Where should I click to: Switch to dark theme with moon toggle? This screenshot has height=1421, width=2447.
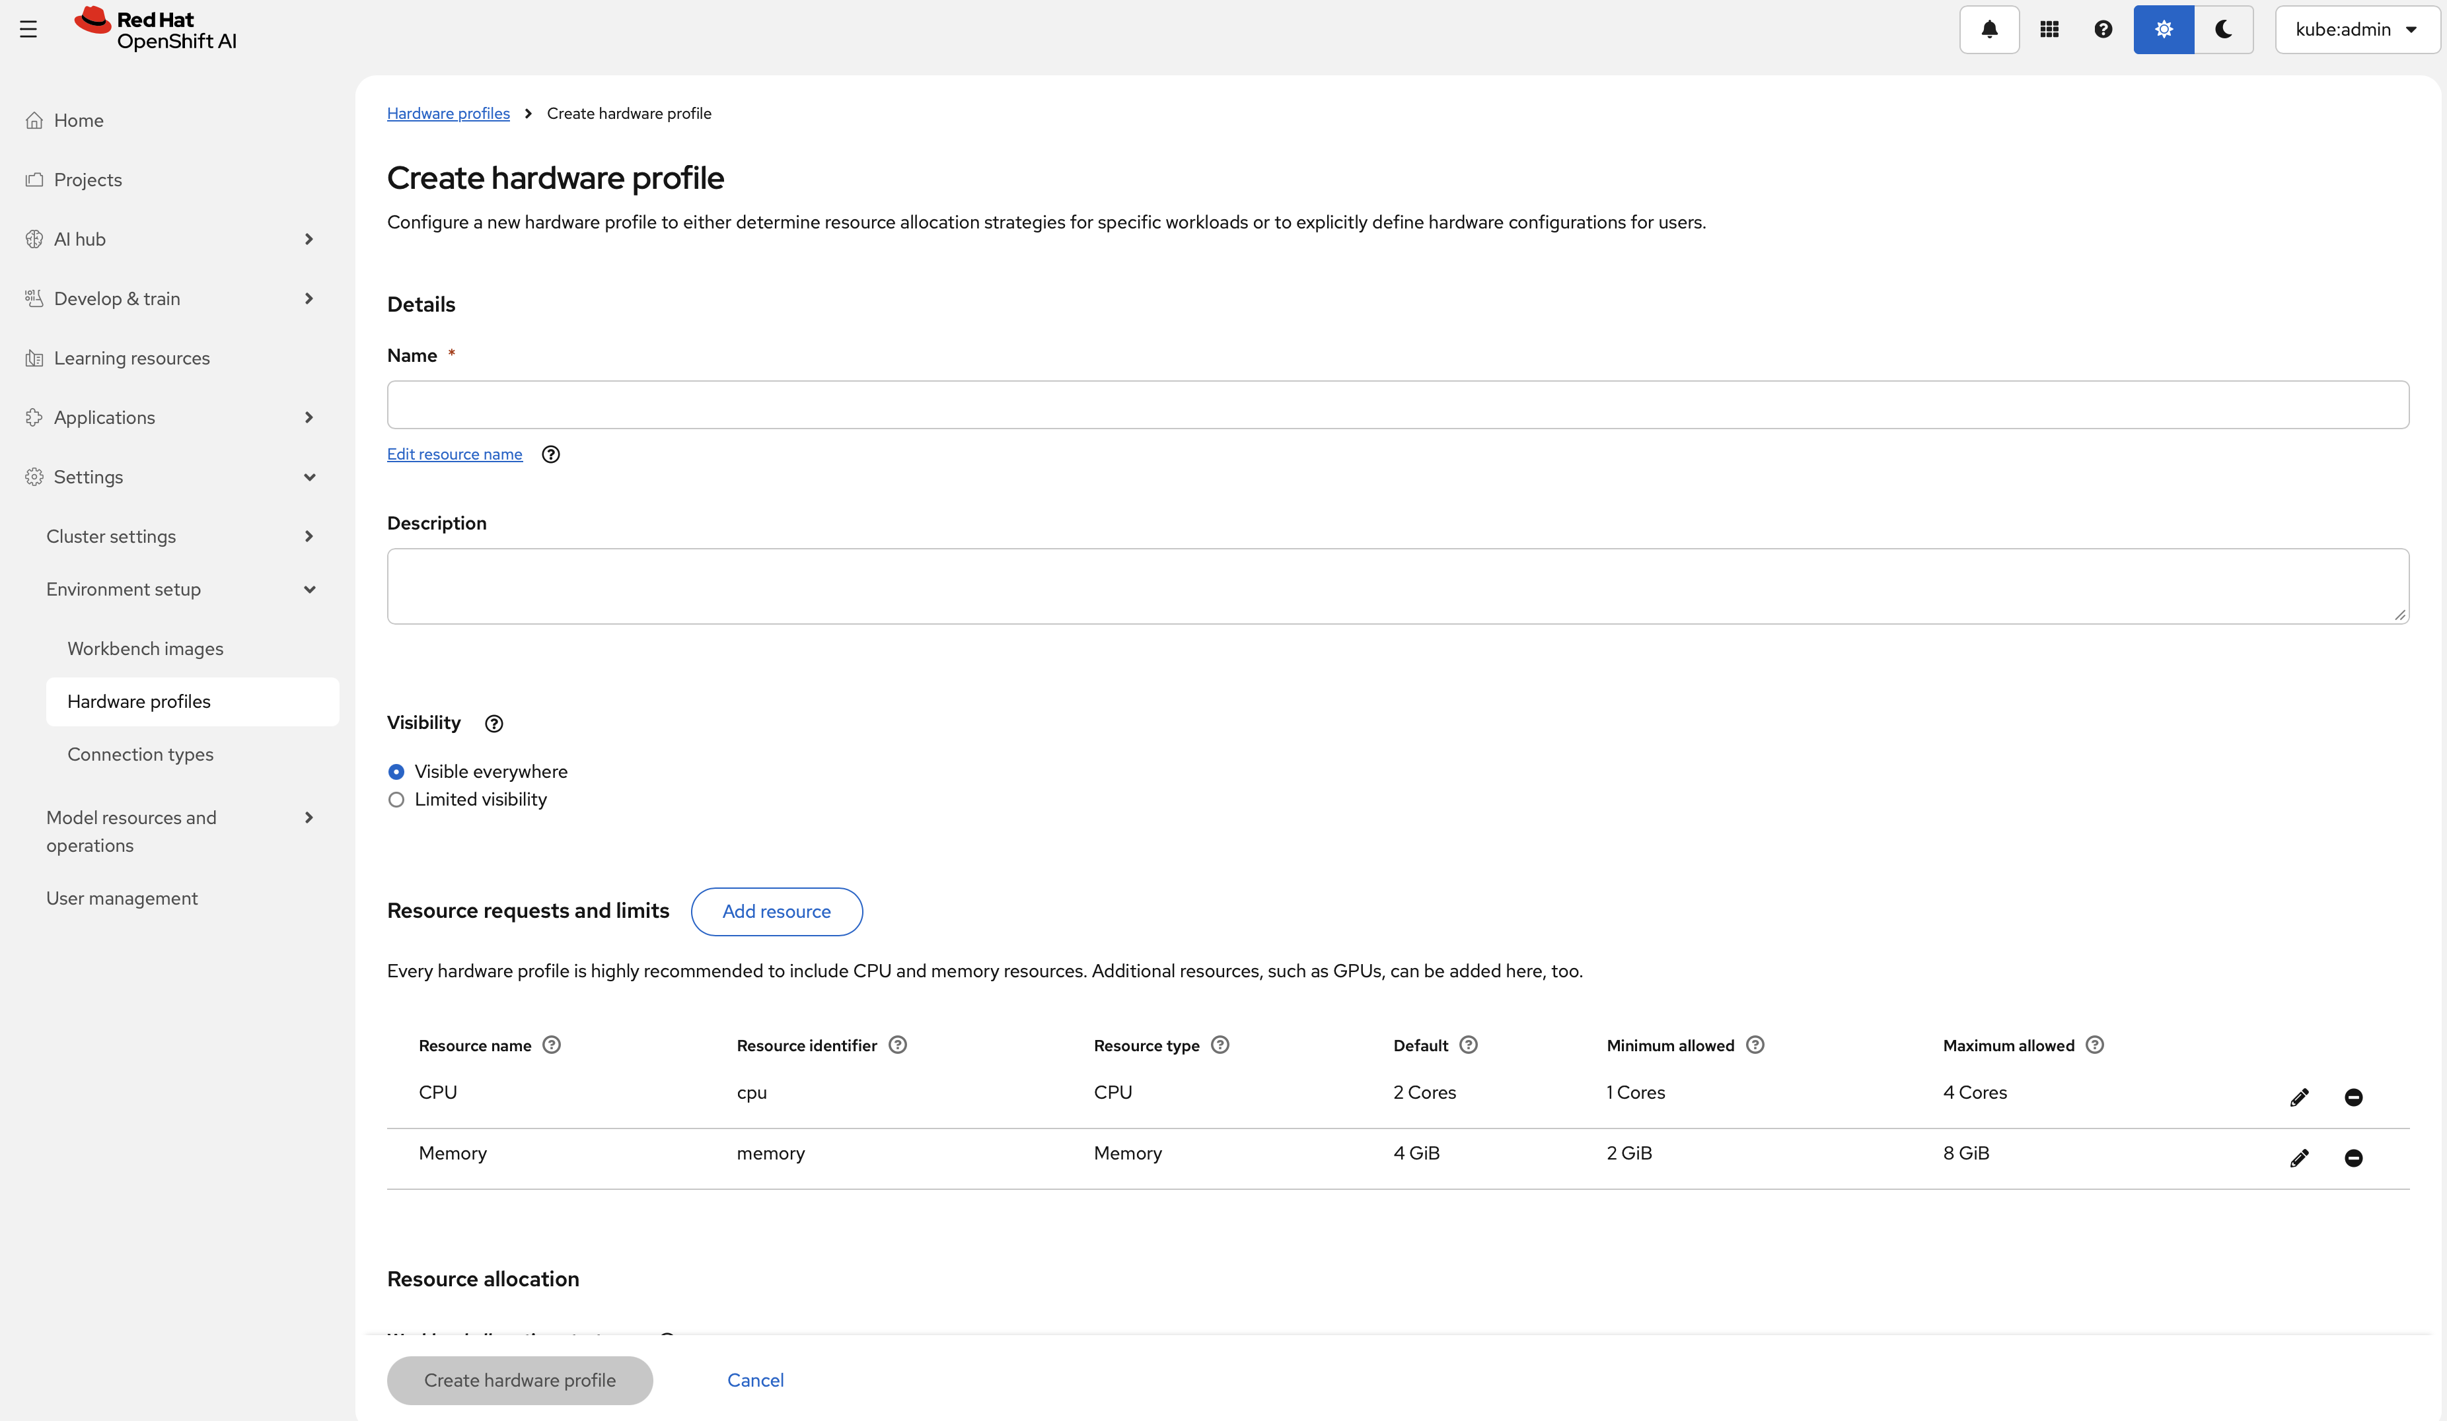(x=2222, y=29)
